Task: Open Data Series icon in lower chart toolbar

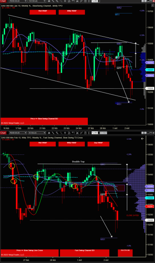Action: coord(77,133)
